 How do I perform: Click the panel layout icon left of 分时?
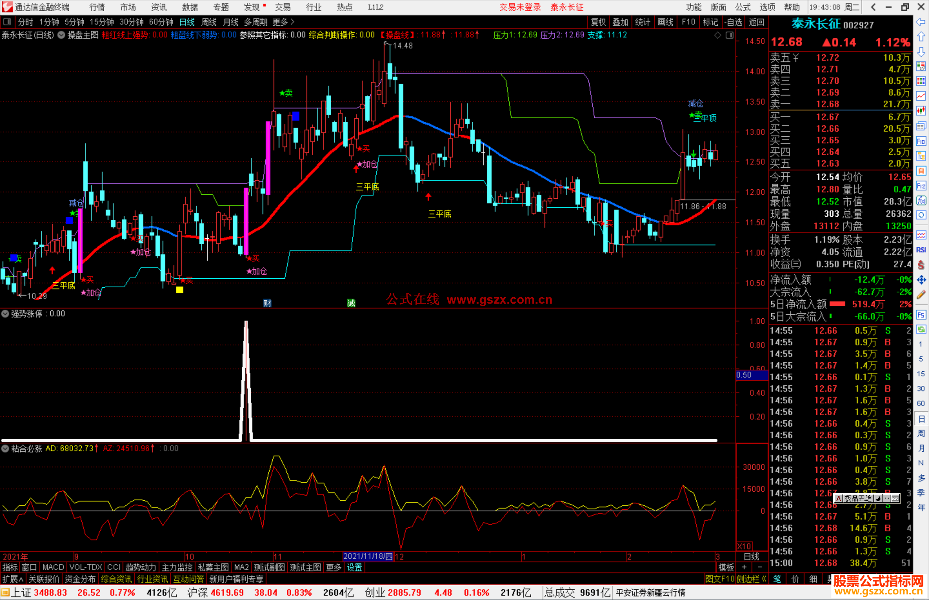click(x=7, y=22)
